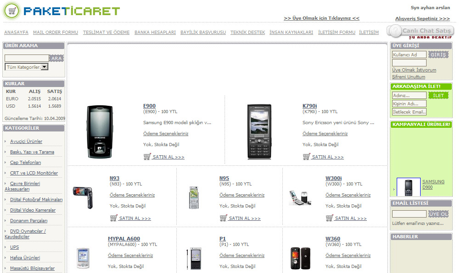
Task: Open the Canlı Chat Satış live chat button
Action: tap(421, 31)
